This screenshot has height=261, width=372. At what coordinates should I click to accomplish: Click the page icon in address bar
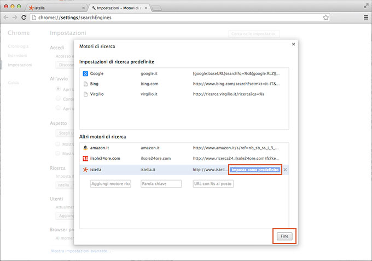(x=34, y=18)
